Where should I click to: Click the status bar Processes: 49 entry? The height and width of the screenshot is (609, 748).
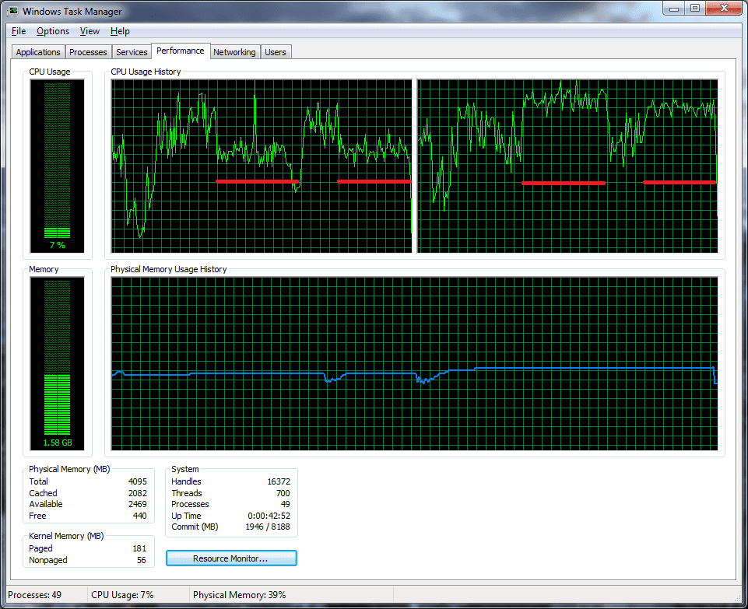click(35, 595)
